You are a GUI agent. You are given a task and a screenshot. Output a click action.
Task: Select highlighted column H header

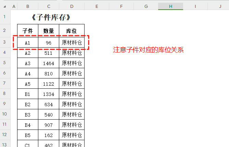pos(170,7)
